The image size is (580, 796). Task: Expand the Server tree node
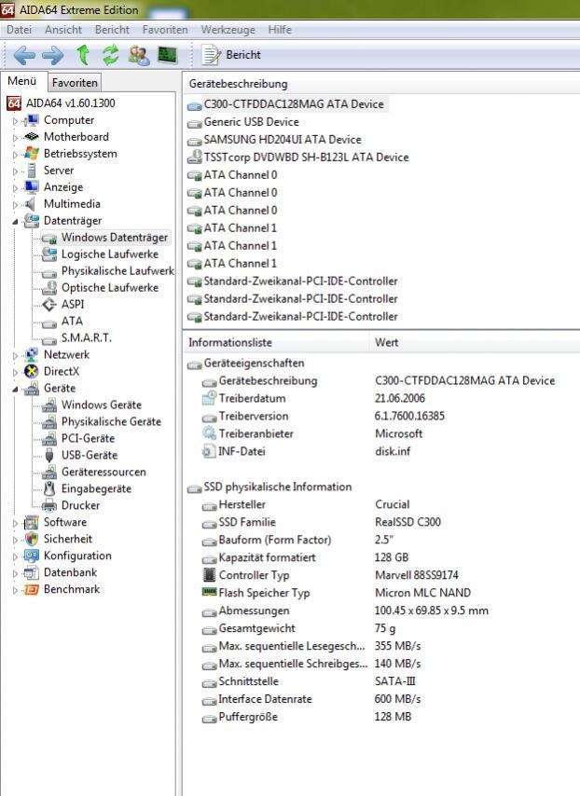click(15, 172)
